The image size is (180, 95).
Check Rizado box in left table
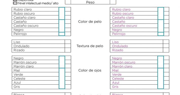click(68, 50)
